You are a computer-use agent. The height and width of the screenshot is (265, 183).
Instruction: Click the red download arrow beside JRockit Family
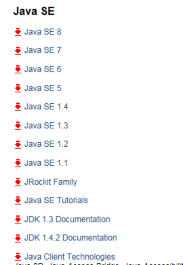(18, 182)
